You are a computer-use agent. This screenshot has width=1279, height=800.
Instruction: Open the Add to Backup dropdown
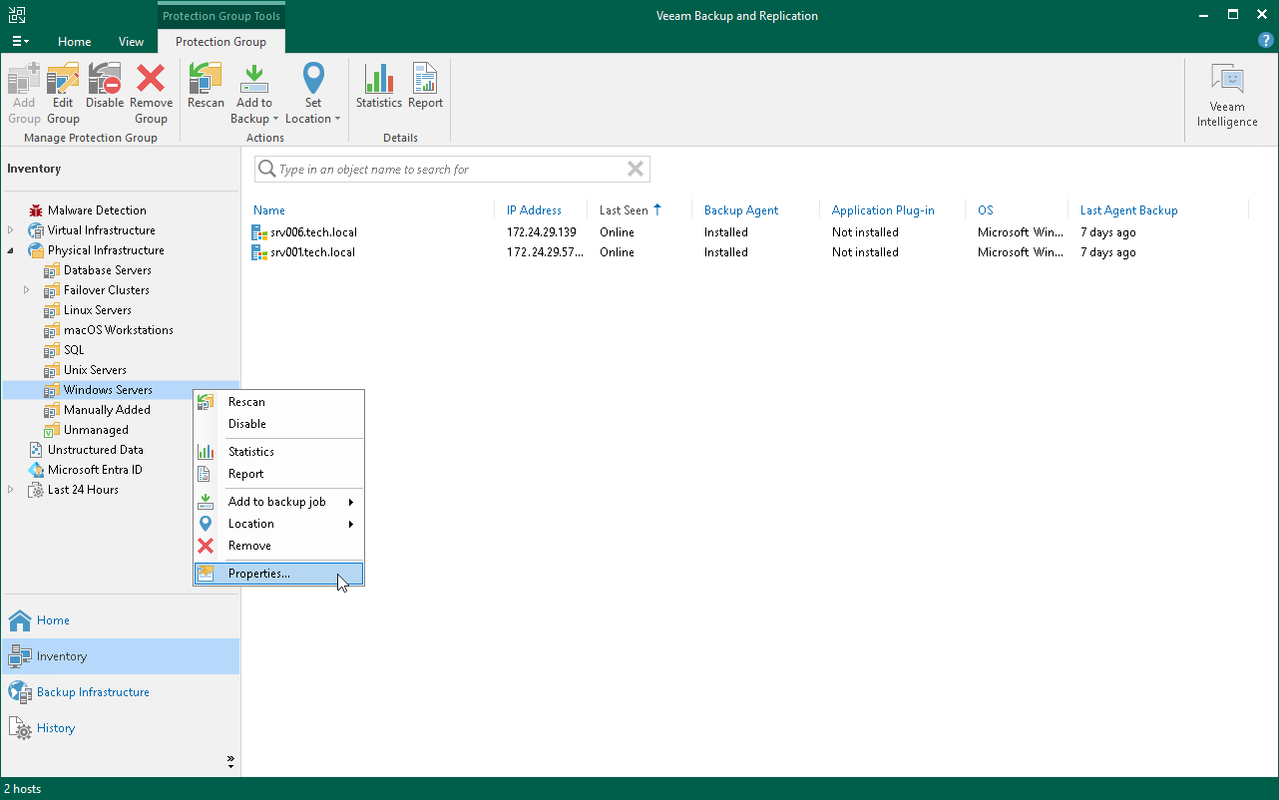click(255, 94)
